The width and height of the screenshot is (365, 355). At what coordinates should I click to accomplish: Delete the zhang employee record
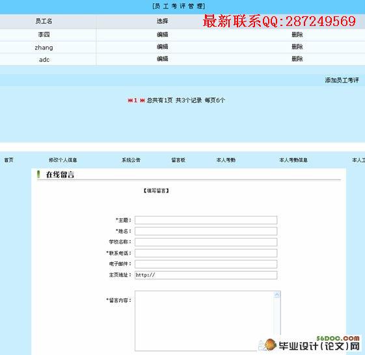(x=297, y=47)
